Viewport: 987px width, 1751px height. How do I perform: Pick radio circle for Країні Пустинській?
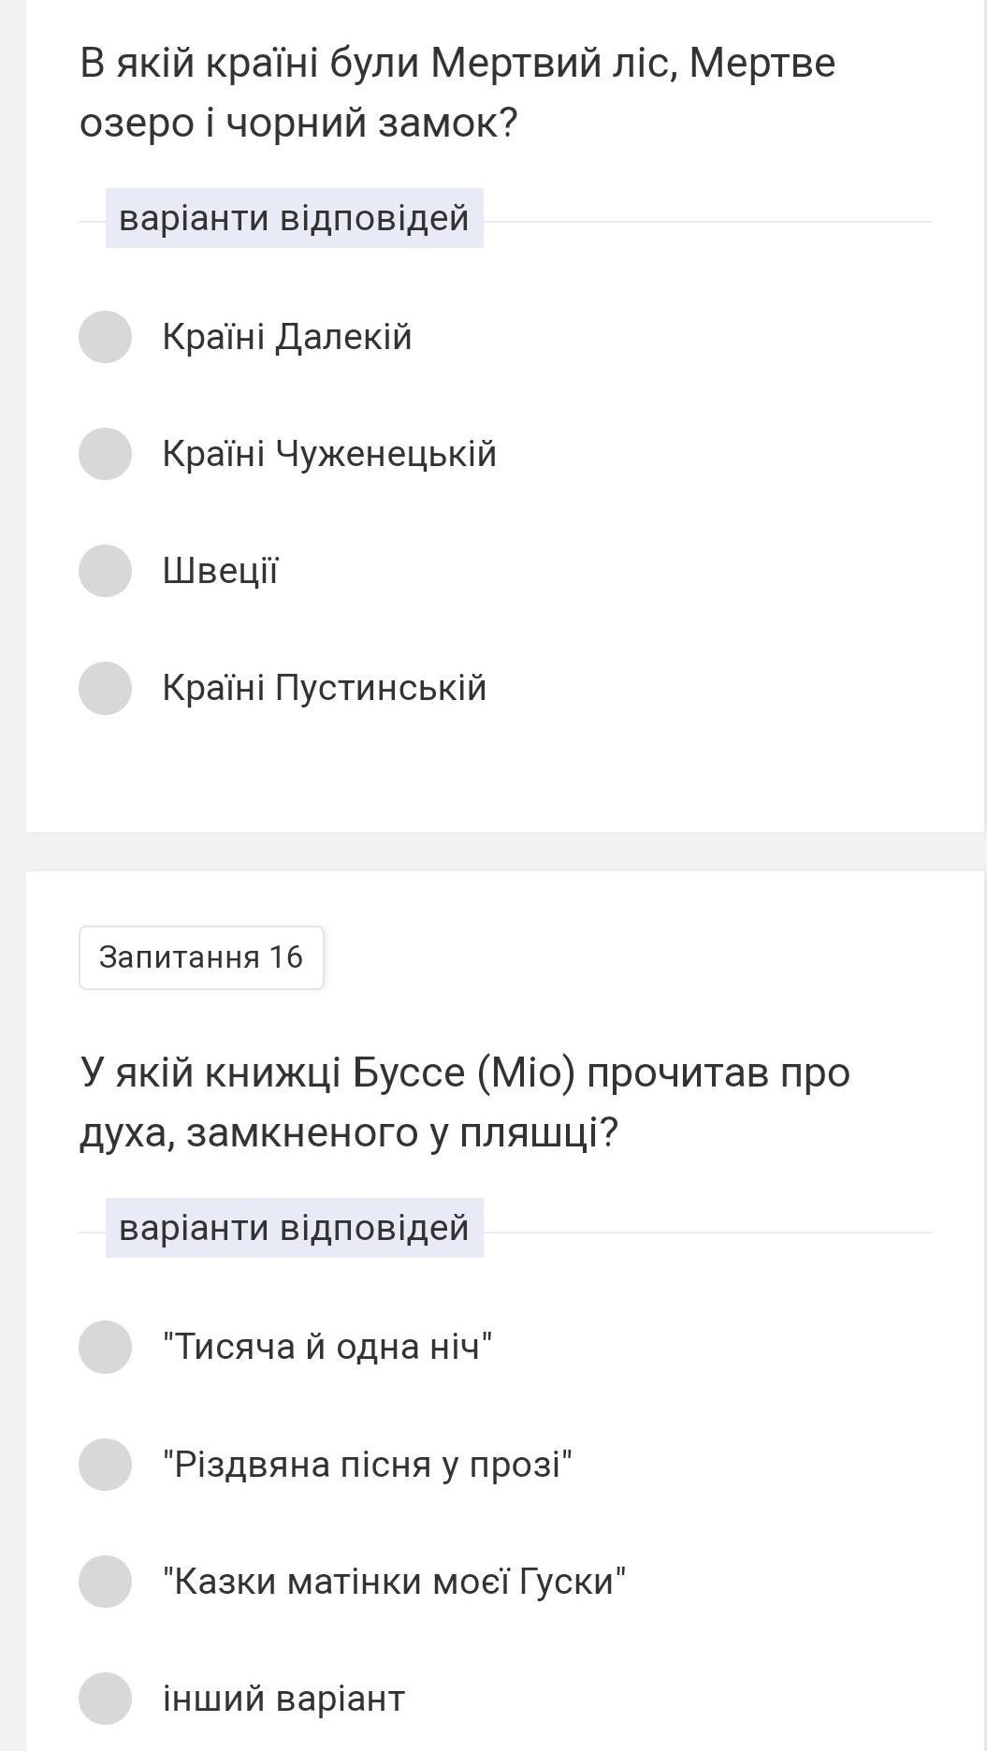[x=105, y=688]
